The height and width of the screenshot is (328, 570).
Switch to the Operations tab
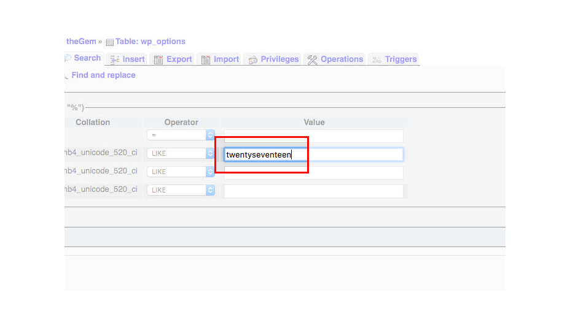point(335,59)
